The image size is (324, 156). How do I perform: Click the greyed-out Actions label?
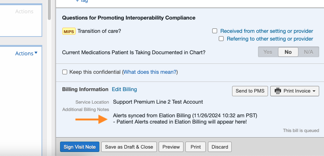24,11
